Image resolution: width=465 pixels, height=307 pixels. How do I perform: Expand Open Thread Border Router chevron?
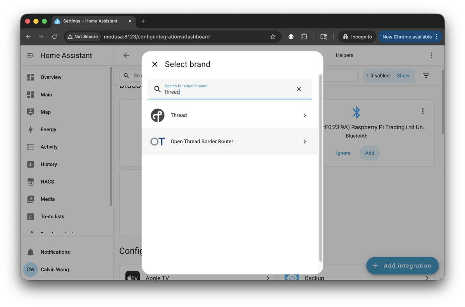(x=305, y=142)
